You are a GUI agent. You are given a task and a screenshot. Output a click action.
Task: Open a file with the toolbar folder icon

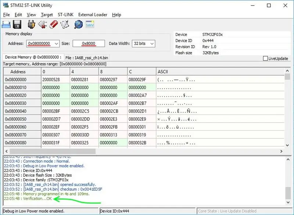[x=6, y=25]
